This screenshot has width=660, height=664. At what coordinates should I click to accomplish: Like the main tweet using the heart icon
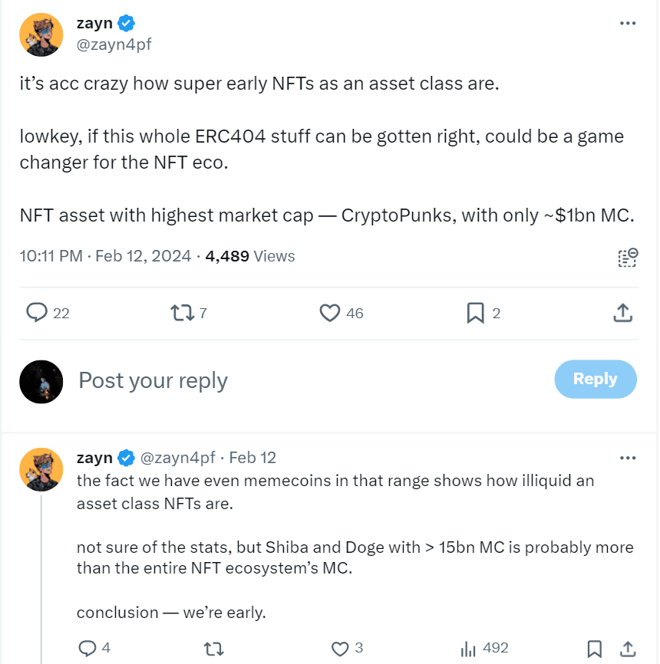click(329, 313)
